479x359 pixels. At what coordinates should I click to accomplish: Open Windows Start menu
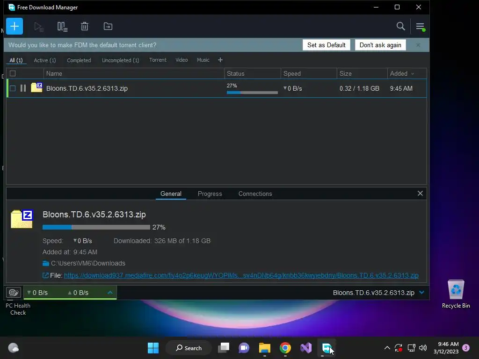(x=153, y=348)
